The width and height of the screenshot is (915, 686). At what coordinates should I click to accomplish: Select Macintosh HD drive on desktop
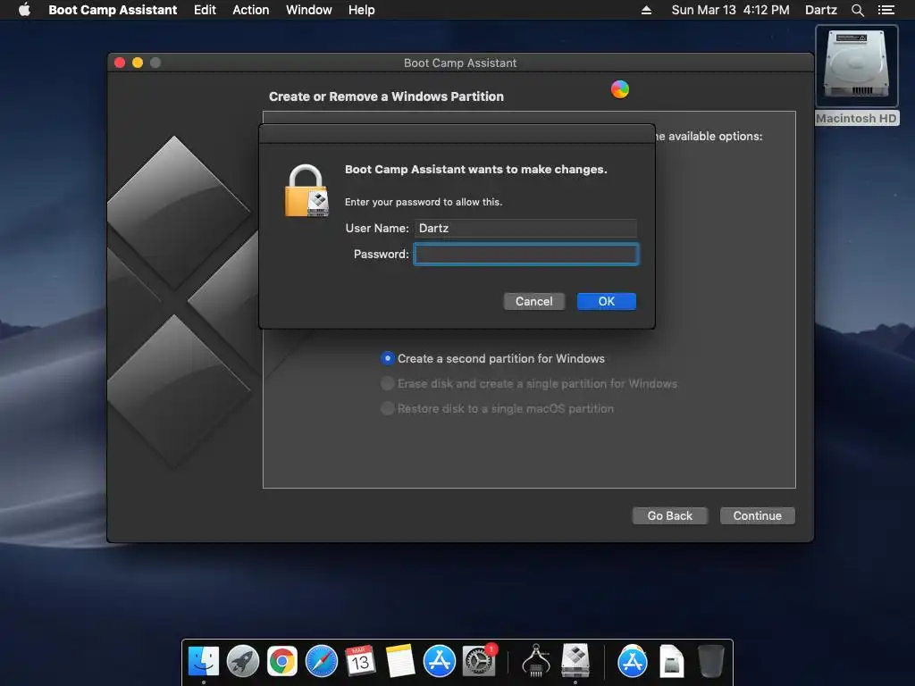point(857,75)
